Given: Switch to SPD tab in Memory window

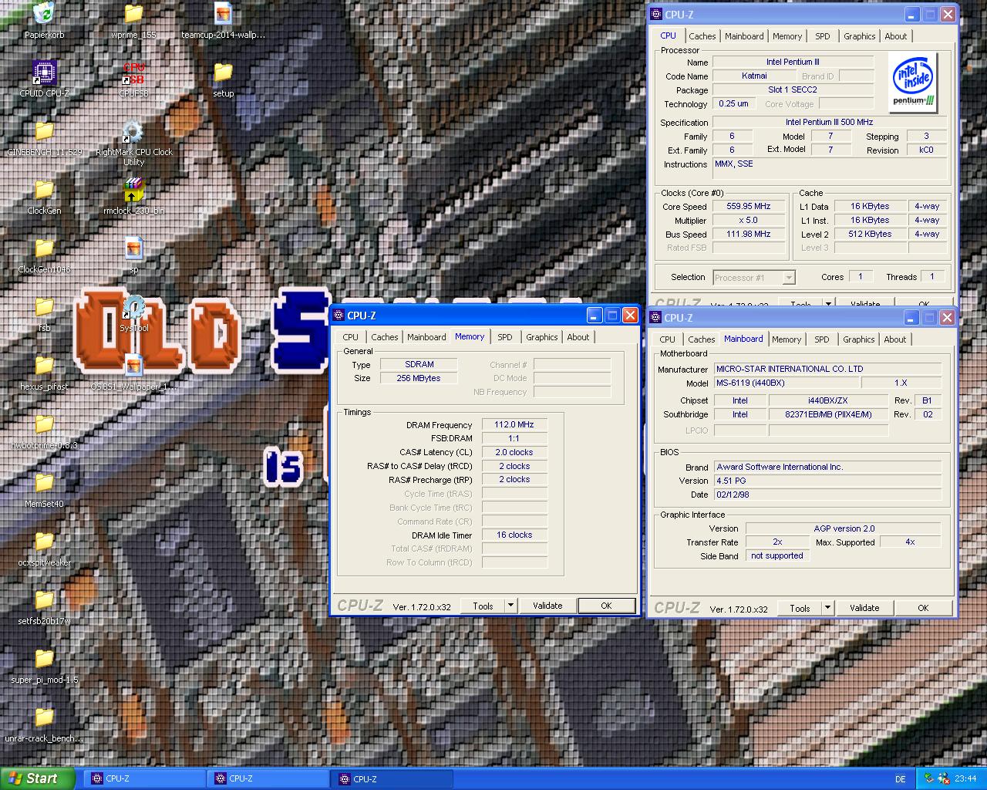Looking at the screenshot, I should pos(504,337).
